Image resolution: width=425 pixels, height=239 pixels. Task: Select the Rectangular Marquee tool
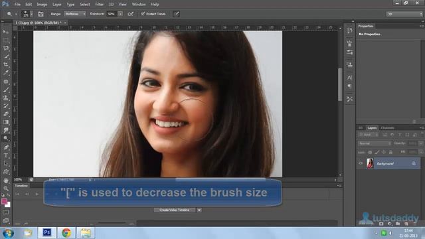6,40
